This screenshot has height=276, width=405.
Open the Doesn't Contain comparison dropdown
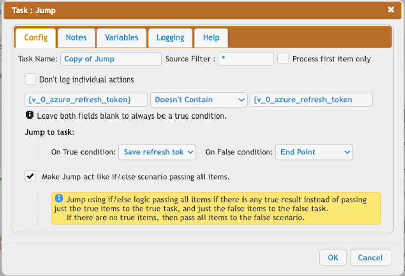pyautogui.click(x=199, y=100)
